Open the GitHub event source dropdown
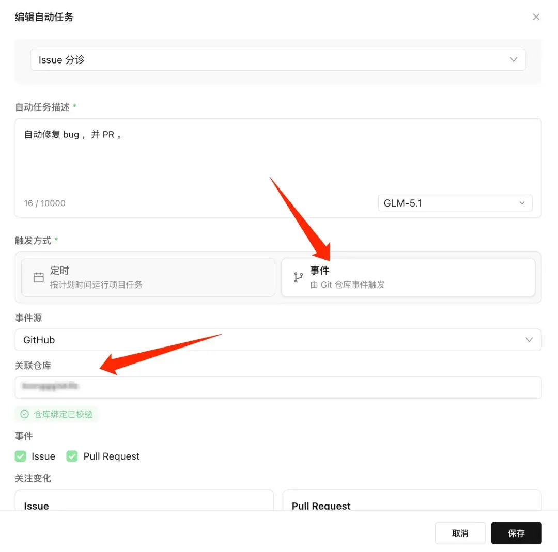This screenshot has height=552, width=558. [278, 340]
